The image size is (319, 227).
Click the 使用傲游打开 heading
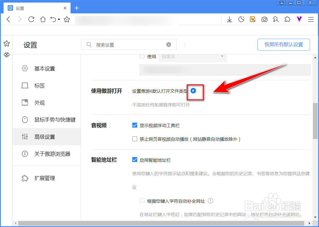tap(107, 91)
